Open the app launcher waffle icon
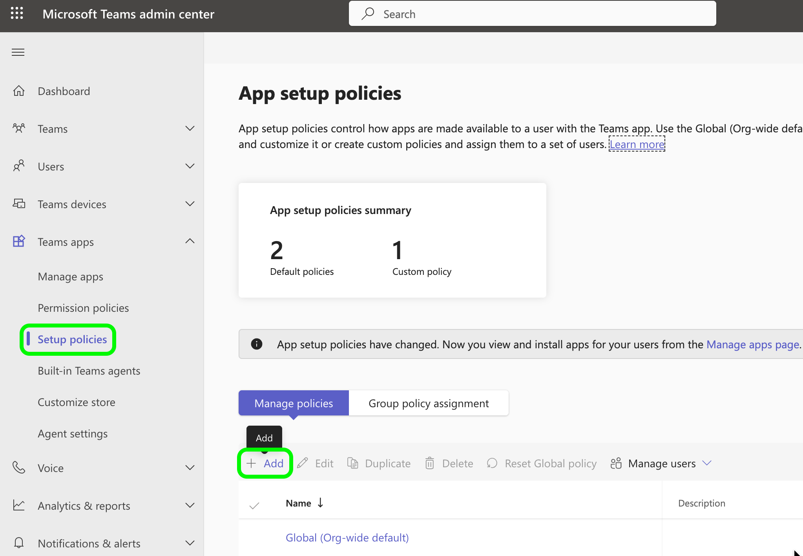The height and width of the screenshot is (556, 803). [17, 13]
